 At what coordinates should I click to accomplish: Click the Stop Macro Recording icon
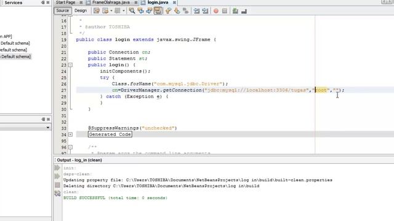pos(225,11)
